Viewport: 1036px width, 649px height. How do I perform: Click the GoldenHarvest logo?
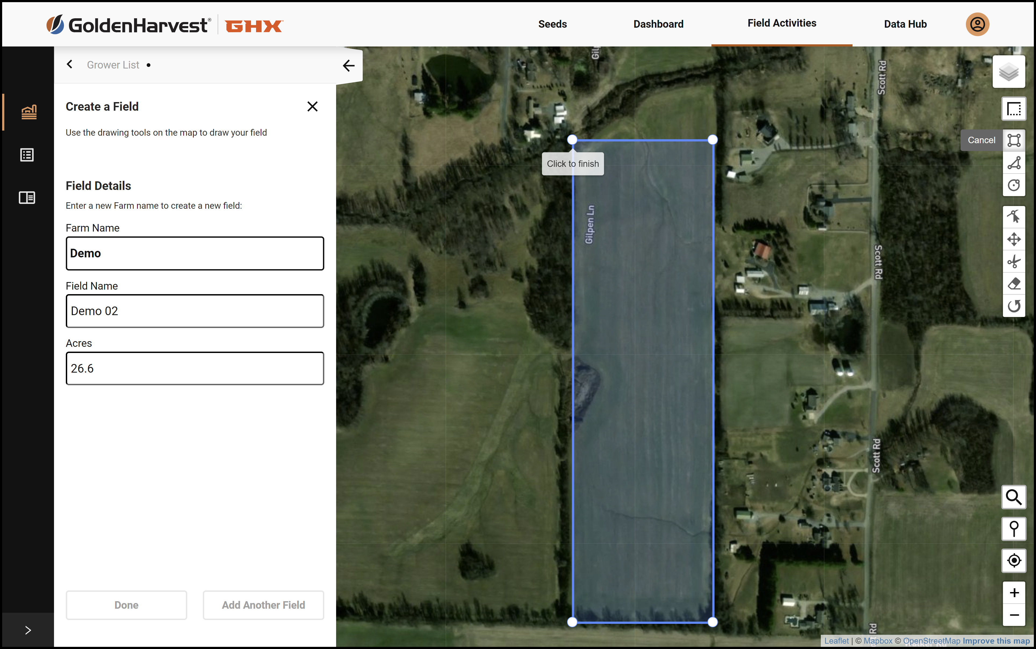(129, 25)
